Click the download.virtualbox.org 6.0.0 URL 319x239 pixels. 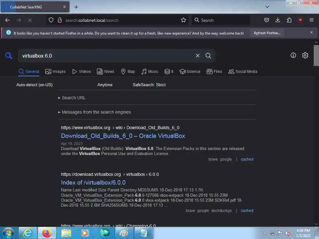coord(110,174)
